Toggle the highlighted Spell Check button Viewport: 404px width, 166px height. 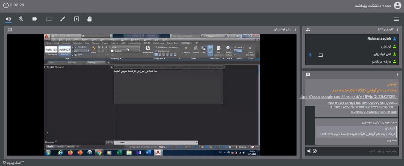pos(210,50)
